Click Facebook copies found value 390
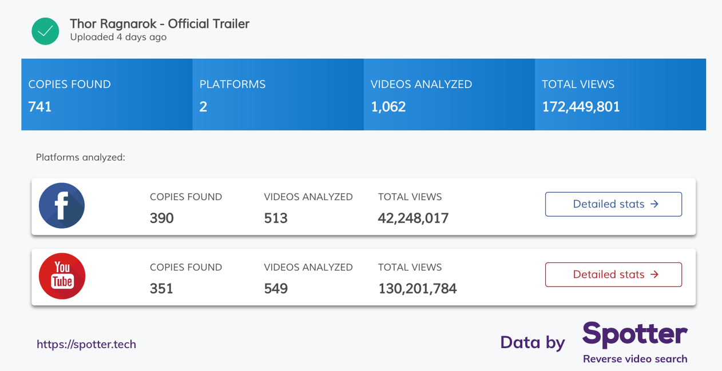Screen dimensions: 722x371 (x=162, y=218)
